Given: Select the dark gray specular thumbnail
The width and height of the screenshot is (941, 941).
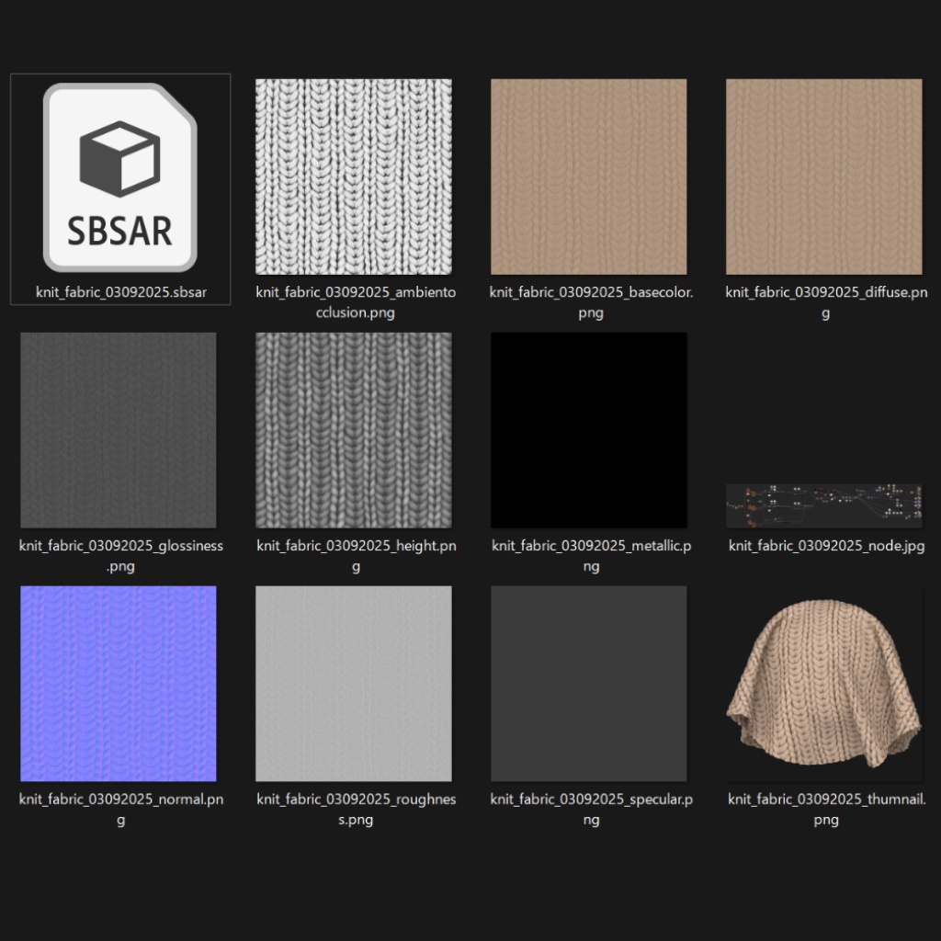Looking at the screenshot, I should point(589,684).
